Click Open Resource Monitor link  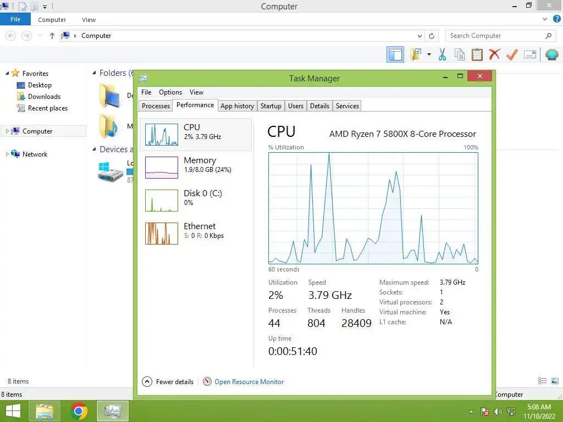click(249, 382)
